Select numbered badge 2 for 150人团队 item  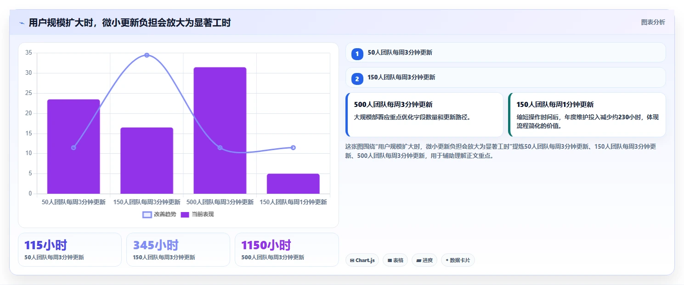(357, 78)
